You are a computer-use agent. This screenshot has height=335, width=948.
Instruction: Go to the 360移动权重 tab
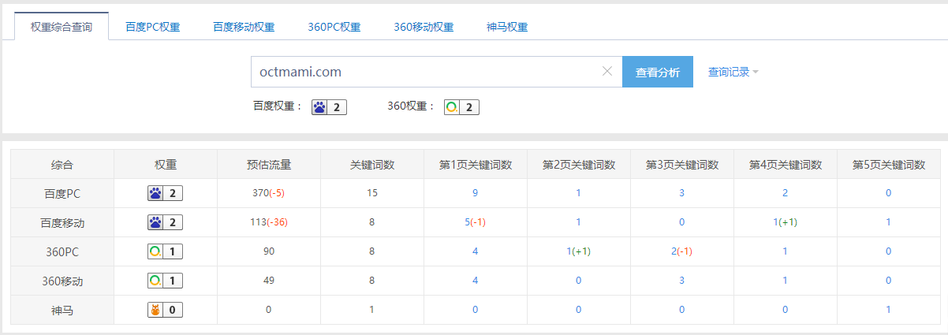[424, 27]
